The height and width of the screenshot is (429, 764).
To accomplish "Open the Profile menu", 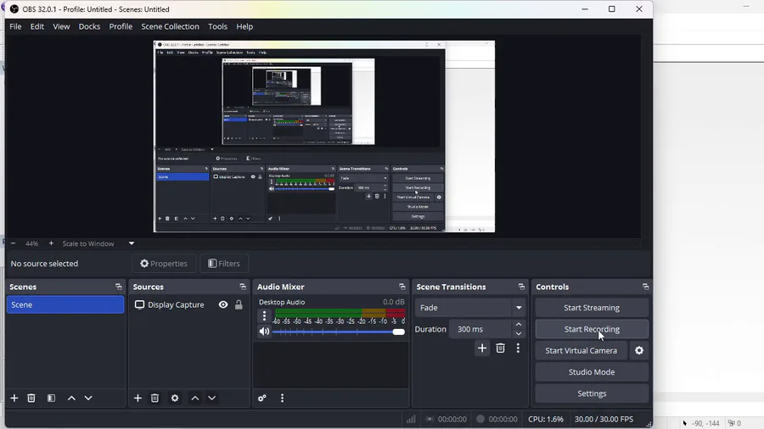I will [121, 26].
